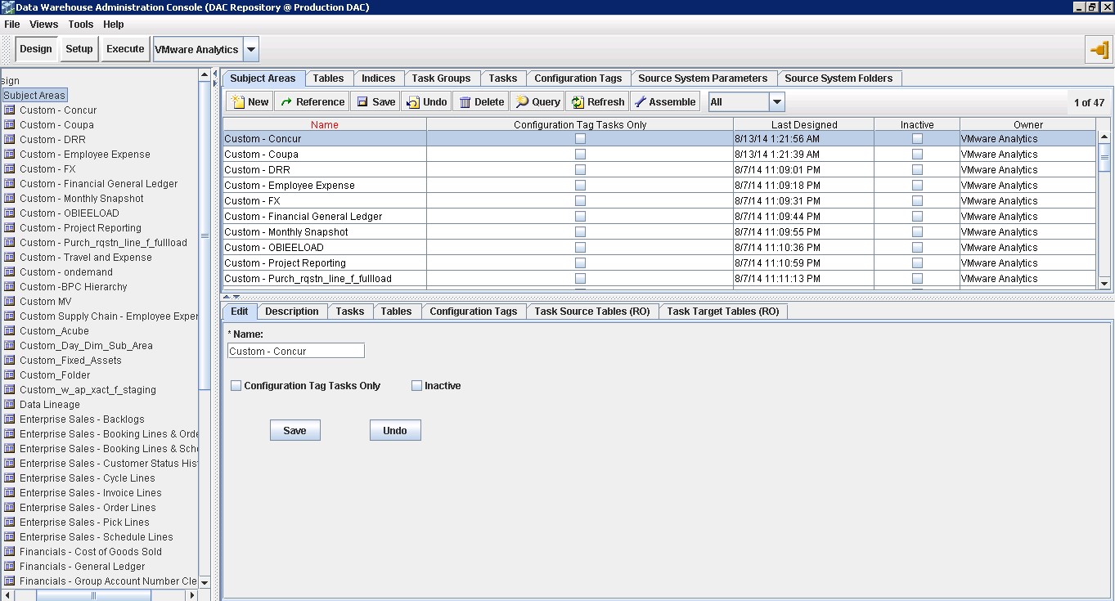Viewport: 1115px width, 601px height.
Task: Create a new subject area with New icon
Action: point(248,101)
